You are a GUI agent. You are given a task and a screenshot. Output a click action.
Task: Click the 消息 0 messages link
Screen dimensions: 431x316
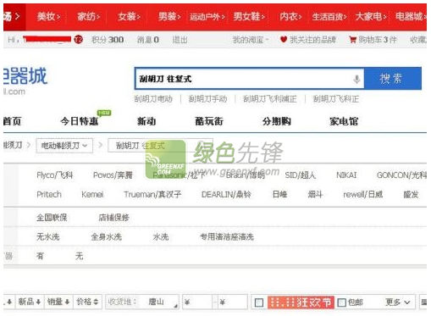(x=148, y=40)
